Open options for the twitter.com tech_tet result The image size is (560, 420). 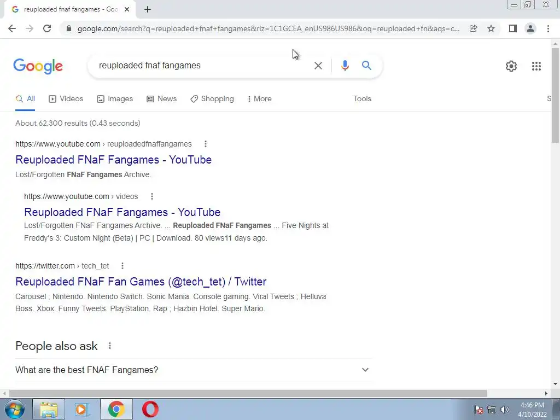pyautogui.click(x=122, y=266)
